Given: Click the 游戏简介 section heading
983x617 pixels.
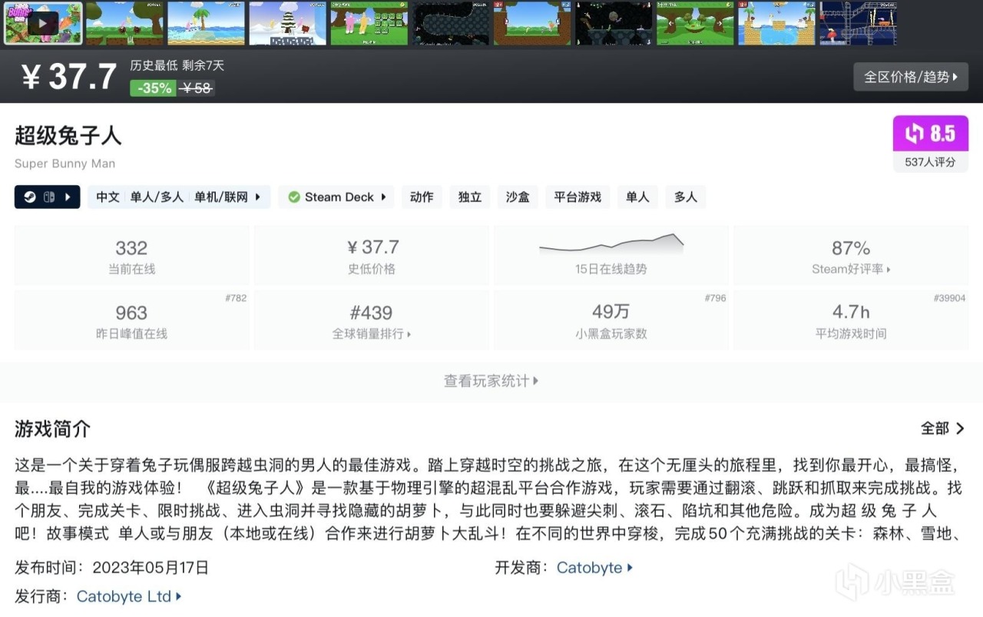Looking at the screenshot, I should (x=52, y=429).
